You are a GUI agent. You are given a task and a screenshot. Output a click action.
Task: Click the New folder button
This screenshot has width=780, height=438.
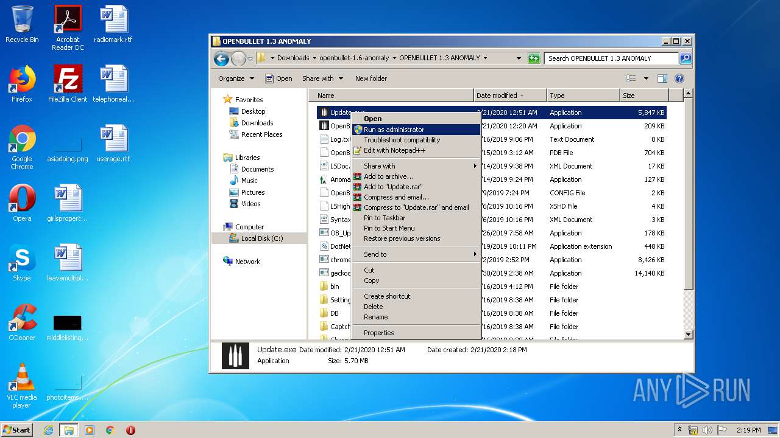click(x=371, y=78)
